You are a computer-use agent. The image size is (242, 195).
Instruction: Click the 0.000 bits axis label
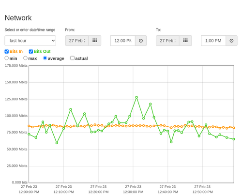[20, 182]
